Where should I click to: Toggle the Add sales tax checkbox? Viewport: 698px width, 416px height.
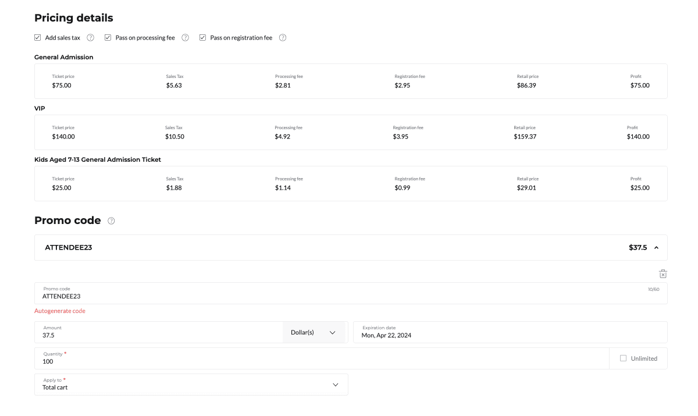(38, 38)
